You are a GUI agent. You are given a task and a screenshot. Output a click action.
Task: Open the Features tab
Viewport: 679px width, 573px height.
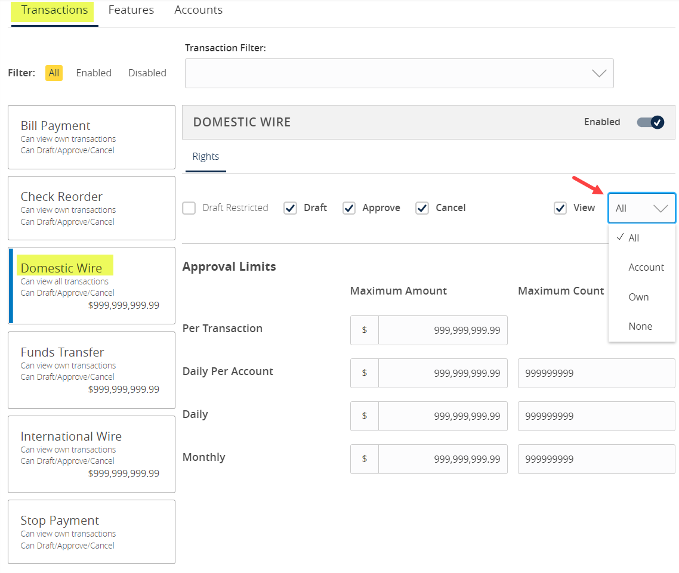coord(131,10)
